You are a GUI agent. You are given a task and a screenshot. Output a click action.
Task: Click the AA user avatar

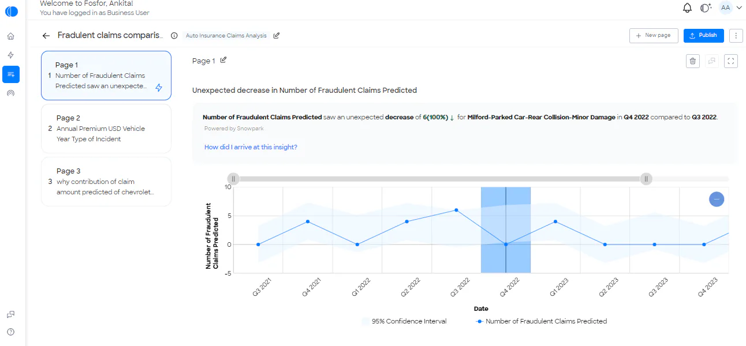pyautogui.click(x=725, y=7)
